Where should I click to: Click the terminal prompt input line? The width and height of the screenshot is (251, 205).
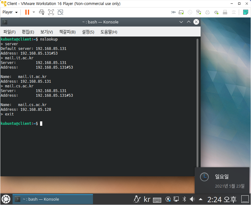(22, 124)
